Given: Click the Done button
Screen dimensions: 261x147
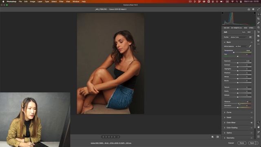Looking at the screenshot, I should tap(242, 143).
